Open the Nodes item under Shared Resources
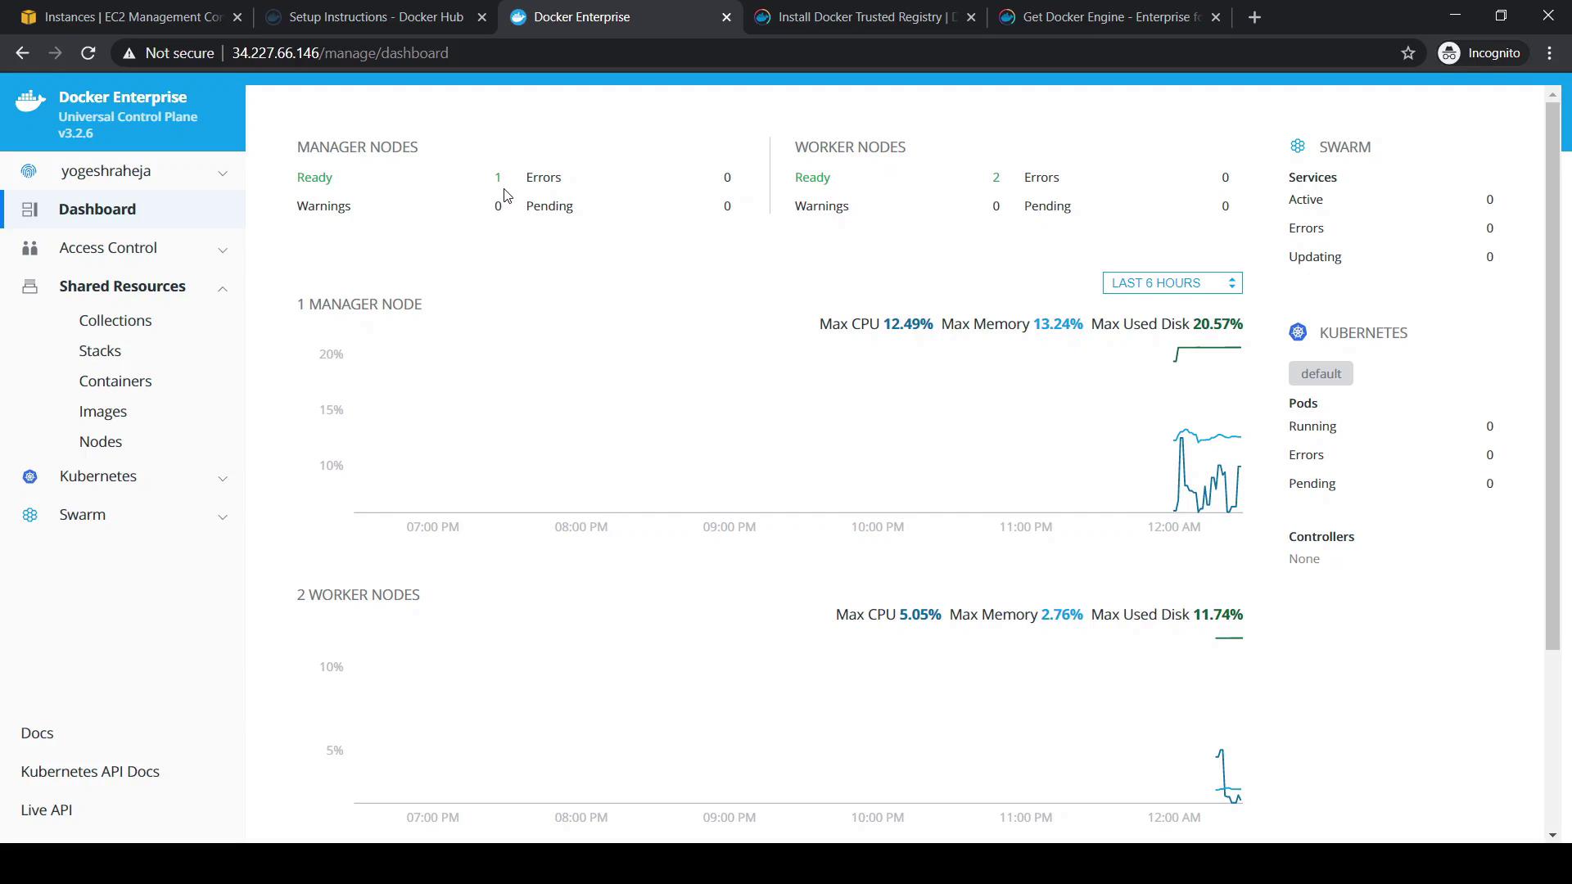Screen dimensions: 1572x884 (101, 442)
